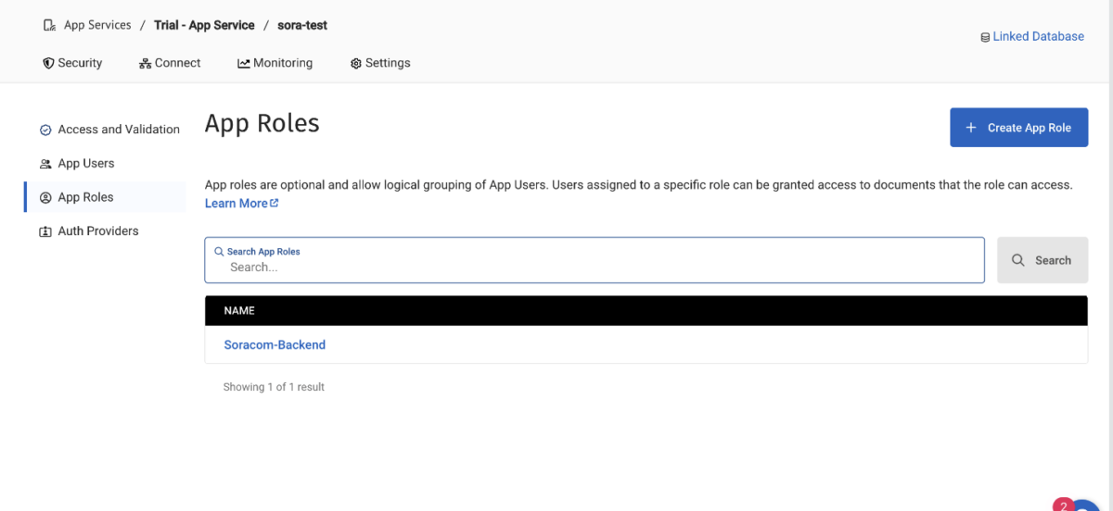Image resolution: width=1113 pixels, height=511 pixels.
Task: Focus the Search App Roles input field
Action: (594, 267)
